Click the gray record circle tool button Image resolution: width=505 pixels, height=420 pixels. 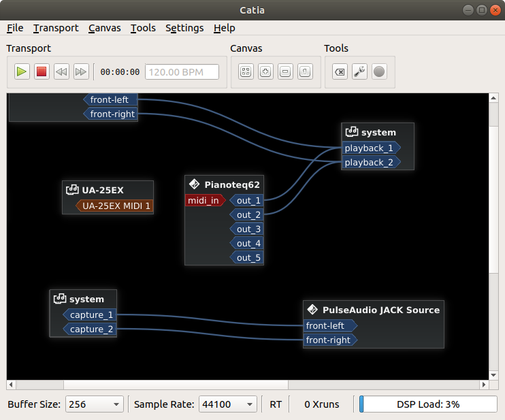click(x=379, y=71)
